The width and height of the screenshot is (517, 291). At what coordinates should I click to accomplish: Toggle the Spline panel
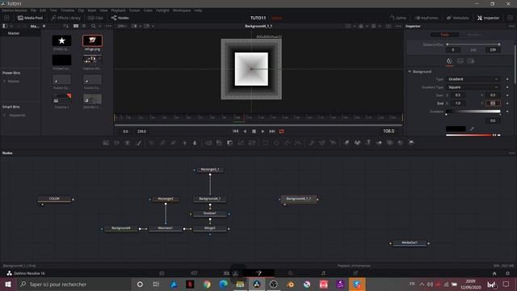[x=397, y=18]
